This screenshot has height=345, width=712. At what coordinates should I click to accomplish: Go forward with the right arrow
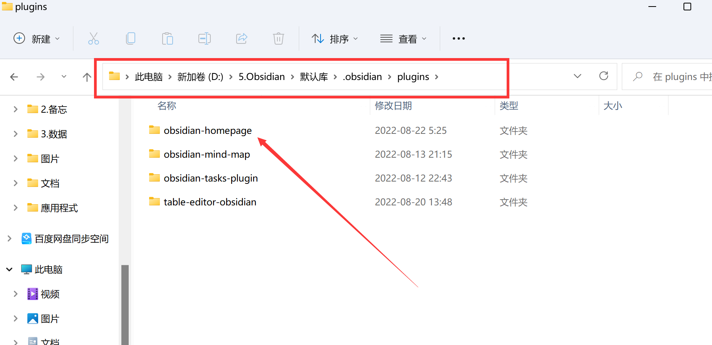click(x=40, y=77)
